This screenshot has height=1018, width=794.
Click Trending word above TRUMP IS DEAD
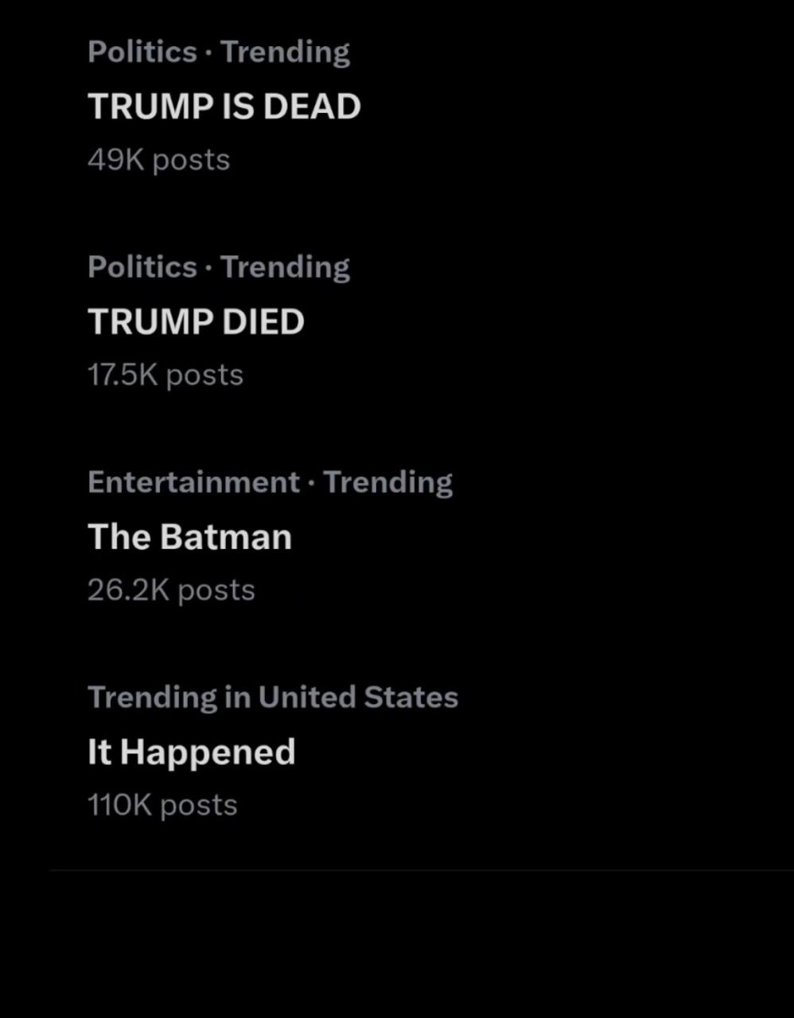pyautogui.click(x=285, y=52)
